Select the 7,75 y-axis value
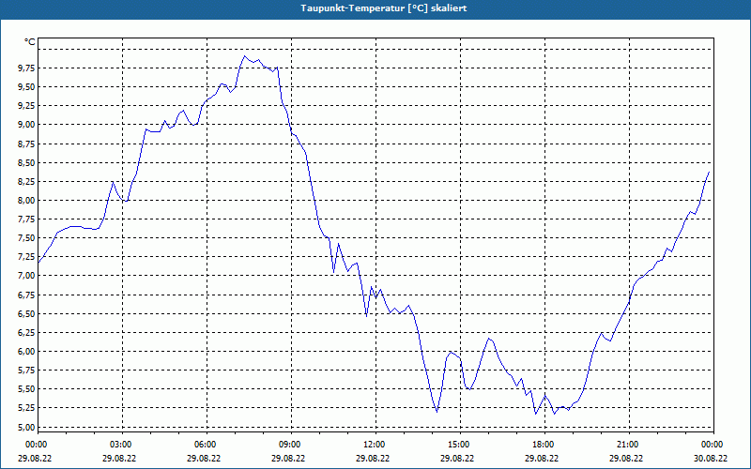 [x=26, y=219]
